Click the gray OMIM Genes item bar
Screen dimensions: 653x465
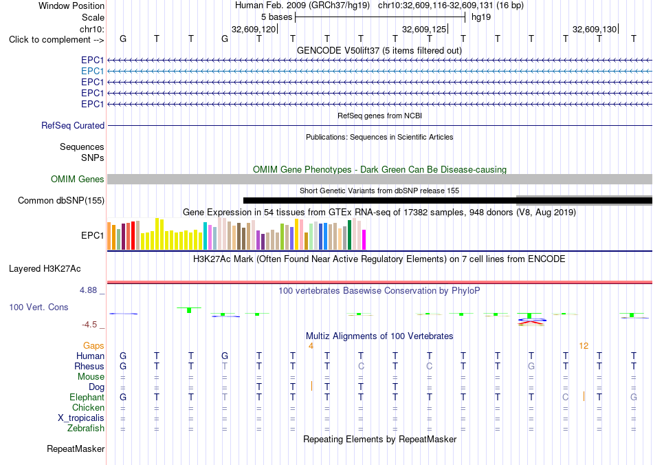tap(380, 179)
